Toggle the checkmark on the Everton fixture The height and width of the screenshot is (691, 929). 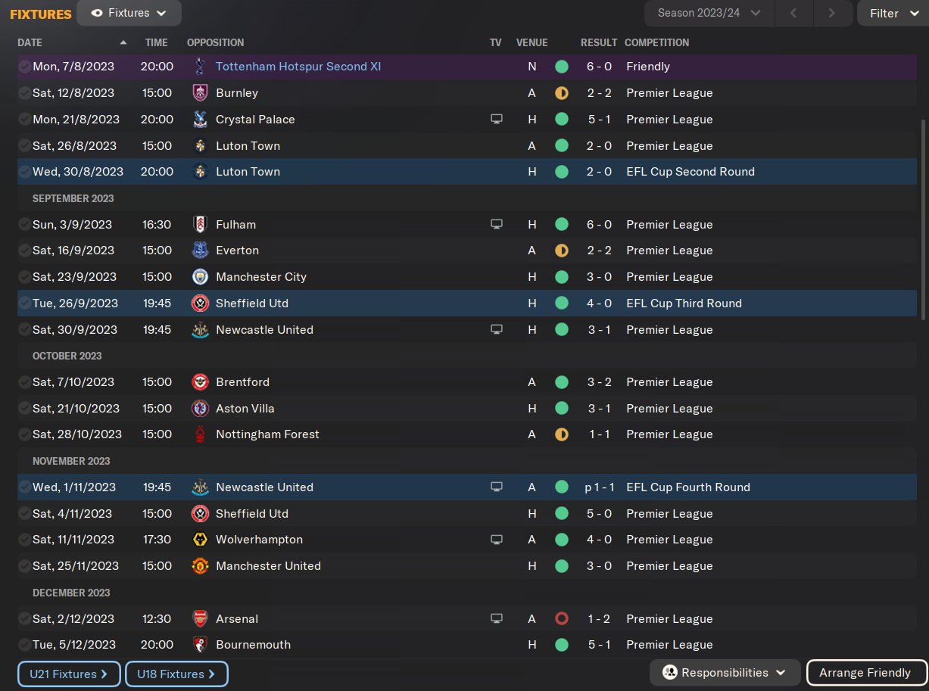point(25,251)
